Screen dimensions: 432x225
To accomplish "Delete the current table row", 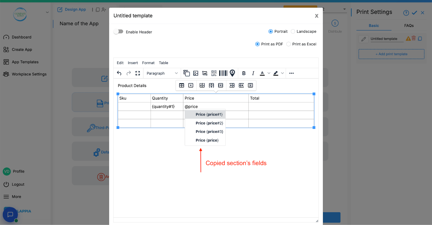I will click(x=221, y=85).
